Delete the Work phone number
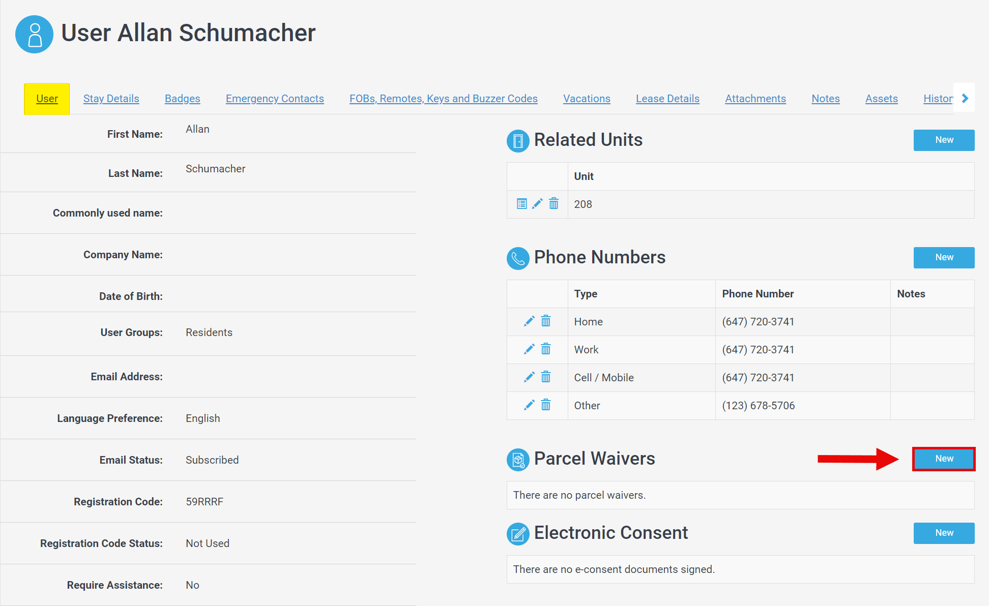This screenshot has height=606, width=989. click(546, 349)
